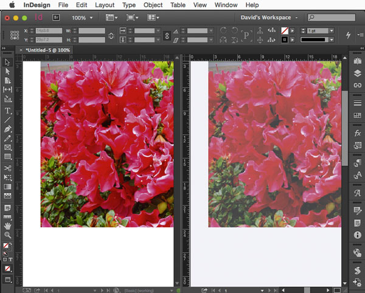Toggle formatting affects text T button
This screenshot has height=293, width=365.
pos(11,260)
